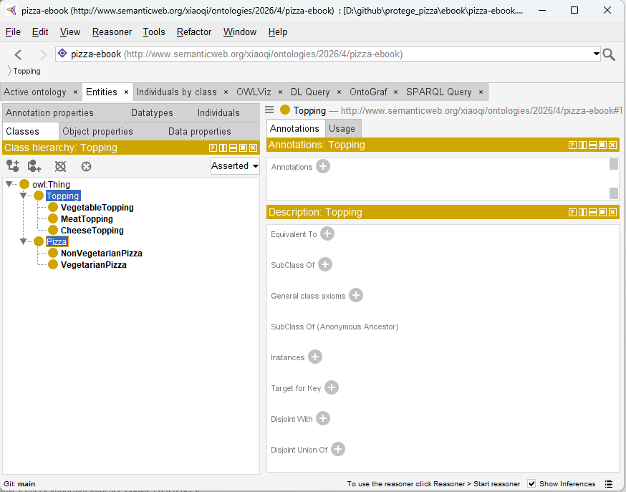Click the Add subclass icon in class hierarchy
The width and height of the screenshot is (626, 492).
click(12, 165)
